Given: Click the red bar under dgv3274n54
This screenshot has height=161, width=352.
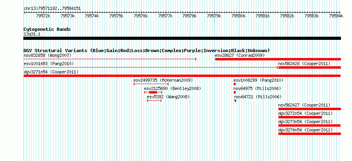Looking at the screenshot, I should coord(310,134).
